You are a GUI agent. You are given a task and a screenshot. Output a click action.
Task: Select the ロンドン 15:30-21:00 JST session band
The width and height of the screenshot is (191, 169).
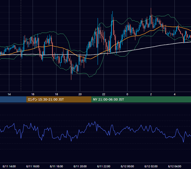[x=59, y=99]
